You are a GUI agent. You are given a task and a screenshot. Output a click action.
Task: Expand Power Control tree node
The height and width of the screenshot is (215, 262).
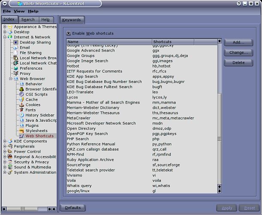click(x=5, y=151)
